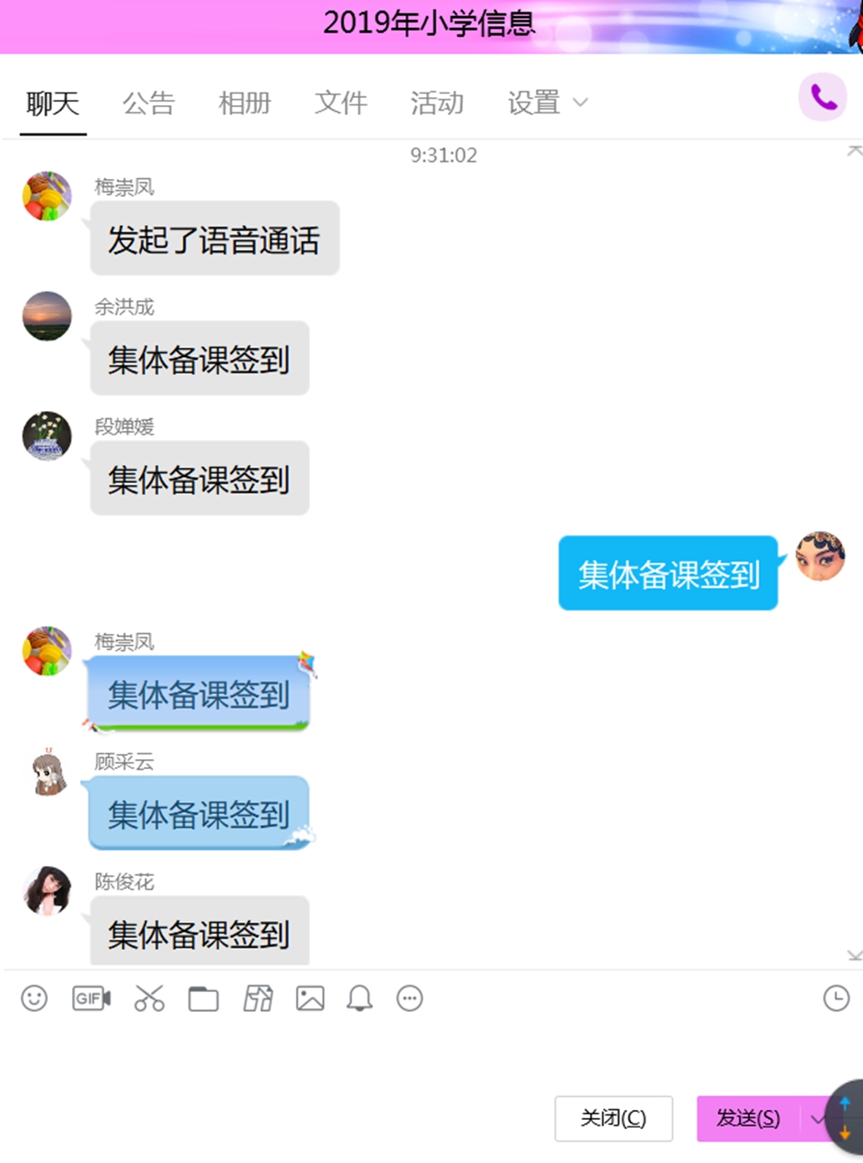Switch to the 公告 tab
Image resolution: width=863 pixels, height=1163 pixels.
(x=148, y=103)
